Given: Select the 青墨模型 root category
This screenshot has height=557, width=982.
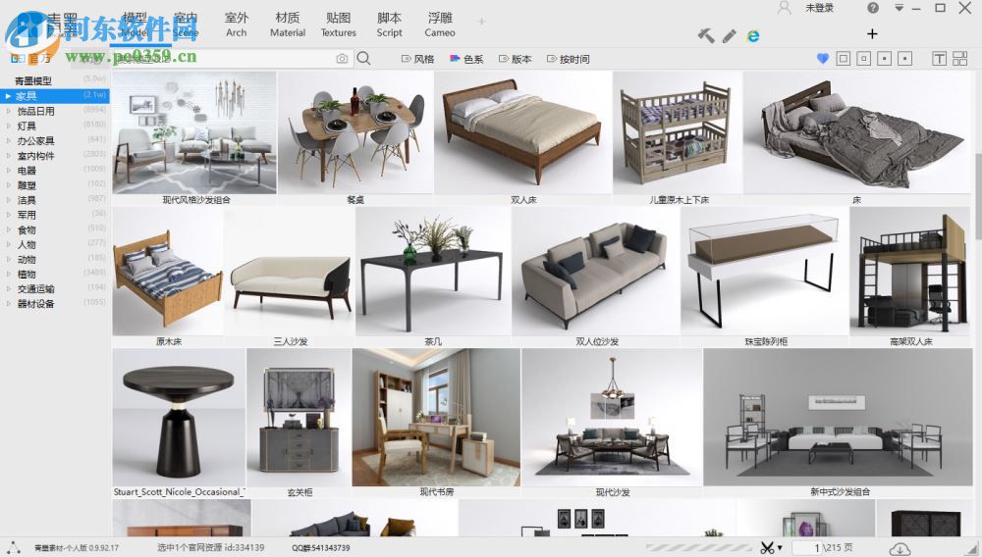Looking at the screenshot, I should 33,81.
